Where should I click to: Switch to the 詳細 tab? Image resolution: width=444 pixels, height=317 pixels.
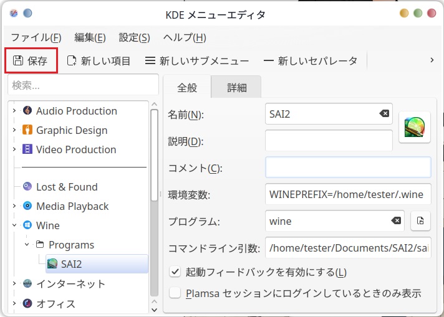(236, 88)
